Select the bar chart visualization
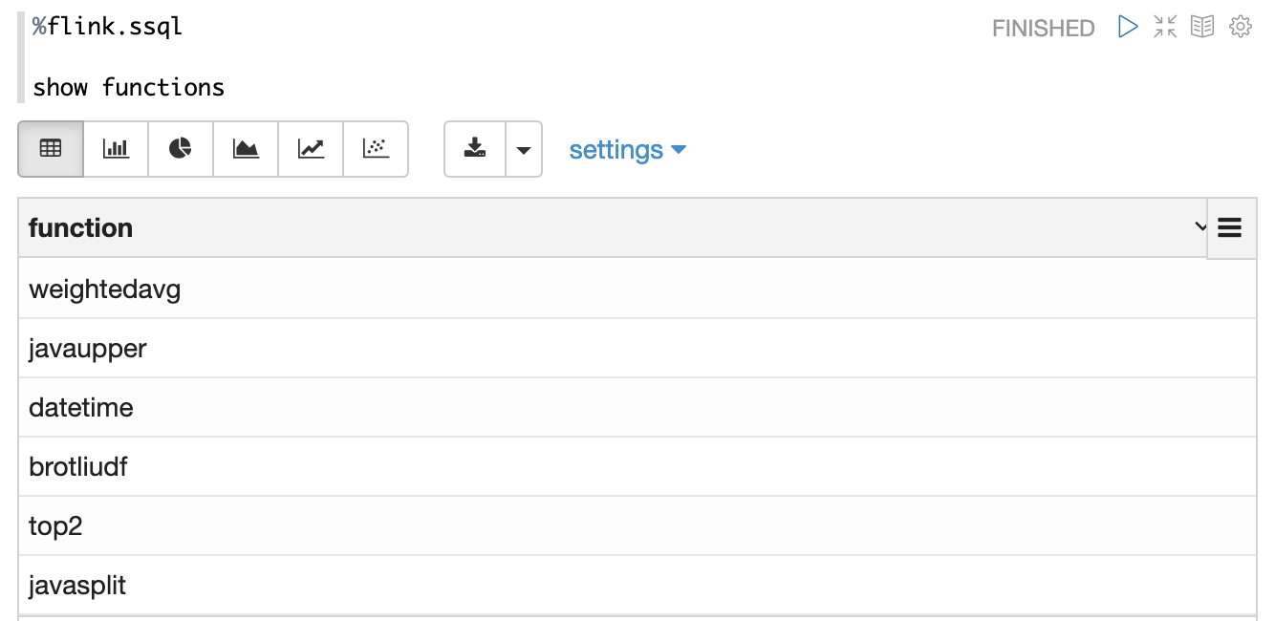This screenshot has height=621, width=1275. 116,149
